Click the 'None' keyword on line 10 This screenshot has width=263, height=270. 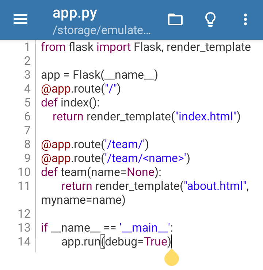pos(141,172)
